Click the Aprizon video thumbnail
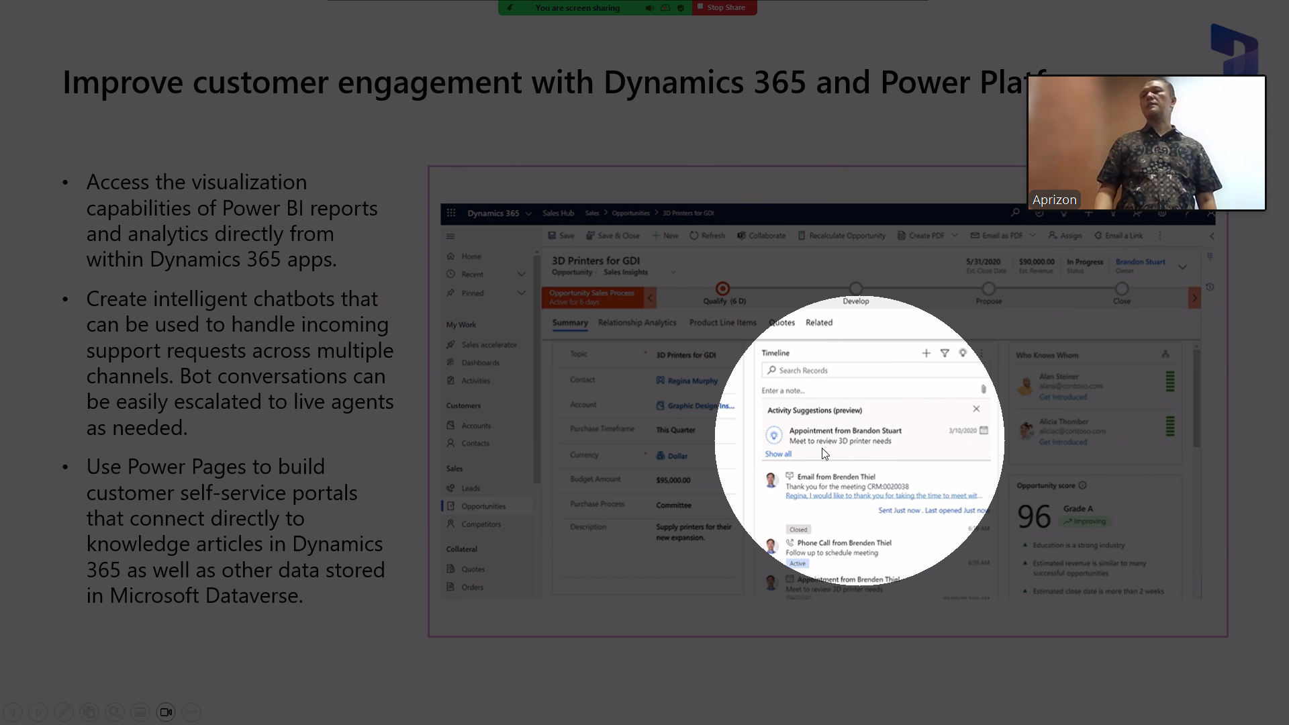This screenshot has width=1289, height=725. [1146, 143]
